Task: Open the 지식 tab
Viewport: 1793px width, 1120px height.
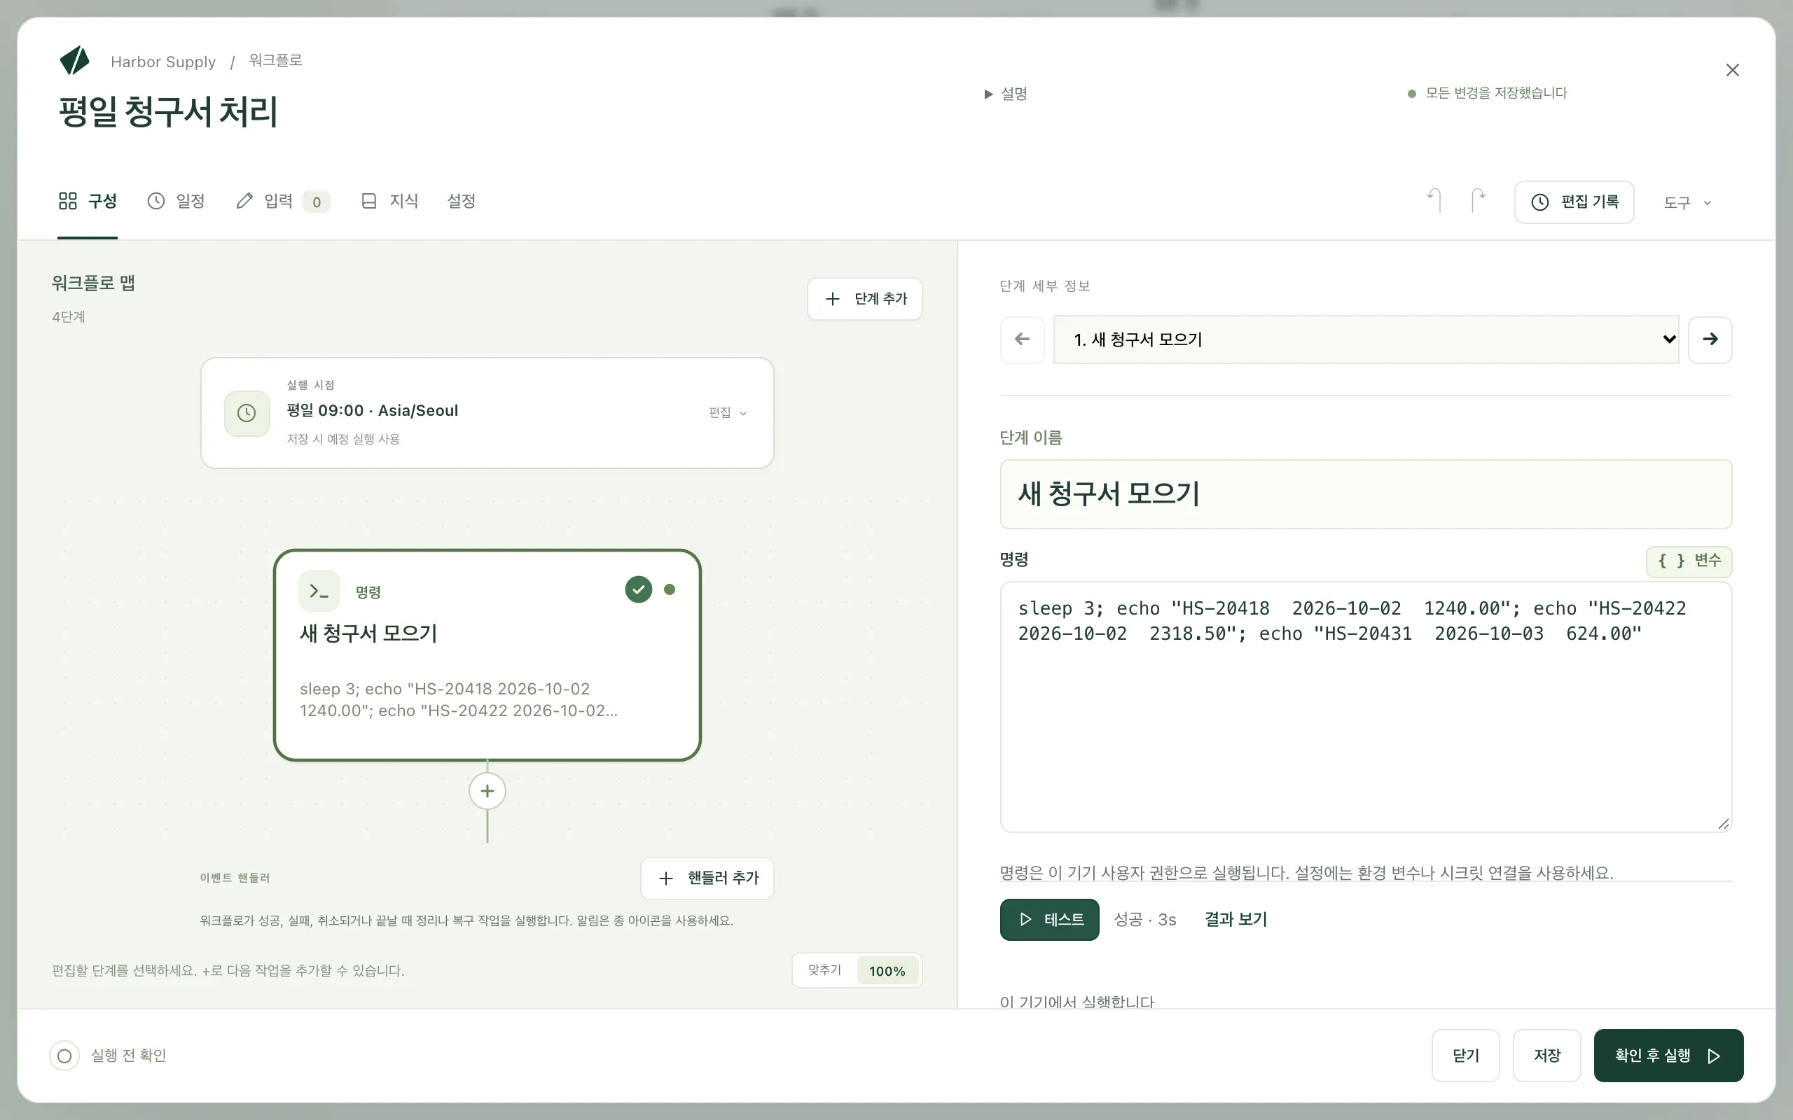Action: point(389,201)
